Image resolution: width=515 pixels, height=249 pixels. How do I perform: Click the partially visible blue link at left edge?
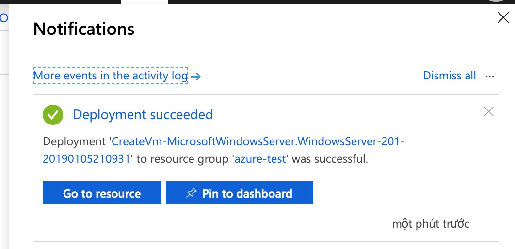3,18
